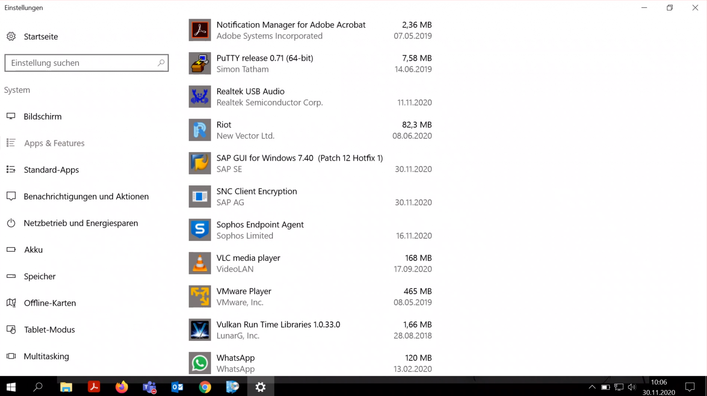Image resolution: width=707 pixels, height=396 pixels.
Task: Click the Settings gear in taskbar
Action: [260, 387]
